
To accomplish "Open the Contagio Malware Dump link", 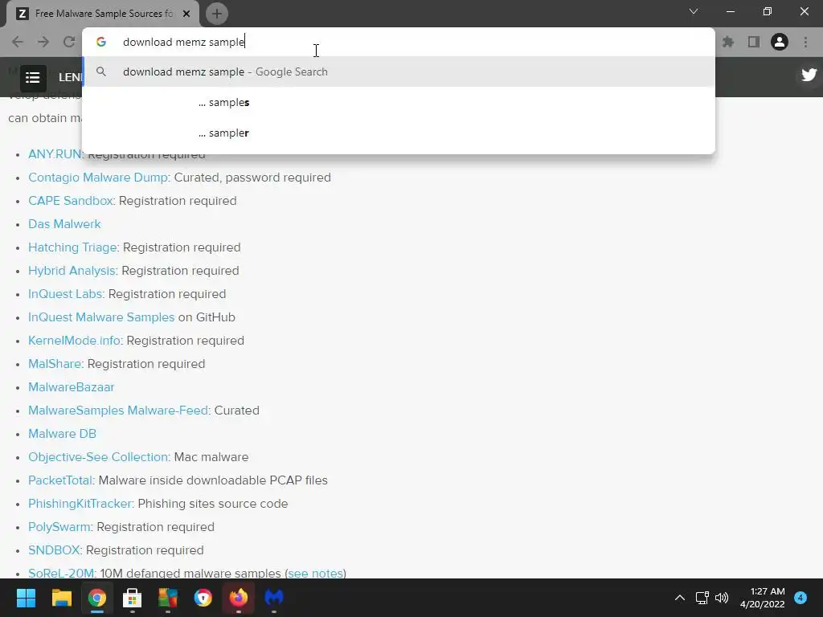I will [98, 178].
